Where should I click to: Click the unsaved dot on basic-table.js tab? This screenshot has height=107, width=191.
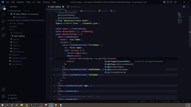pyautogui.click(x=63, y=7)
